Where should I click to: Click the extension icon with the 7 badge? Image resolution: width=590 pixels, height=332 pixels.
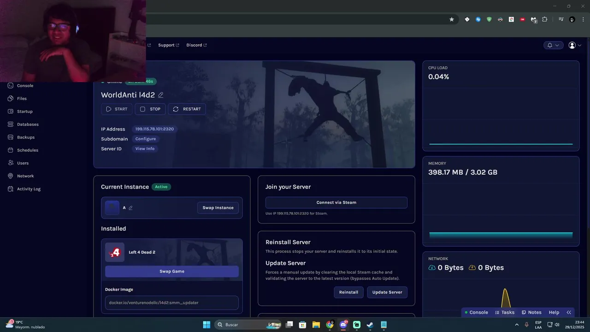pos(534,20)
